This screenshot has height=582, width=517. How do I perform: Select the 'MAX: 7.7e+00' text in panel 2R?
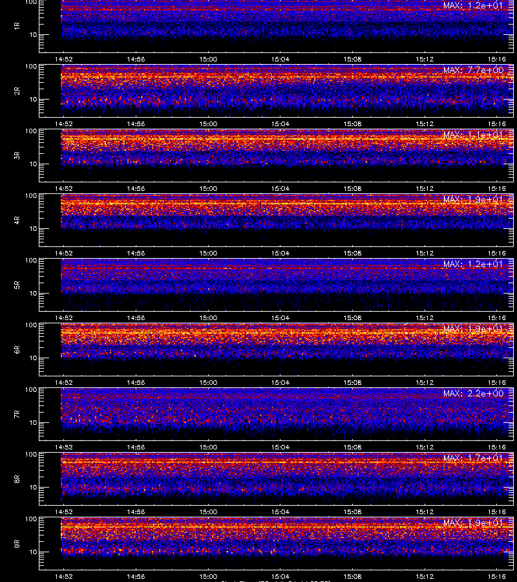click(x=473, y=70)
